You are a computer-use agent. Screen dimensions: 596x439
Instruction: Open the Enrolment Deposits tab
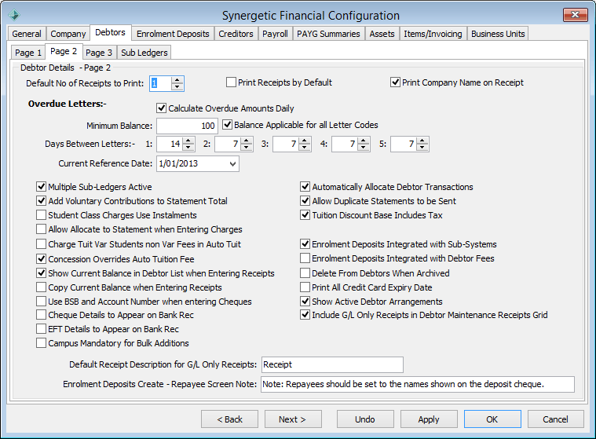click(x=173, y=34)
